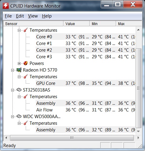145x151 pixels.
Task: Open the File menu
Action: pyautogui.click(x=8, y=16)
